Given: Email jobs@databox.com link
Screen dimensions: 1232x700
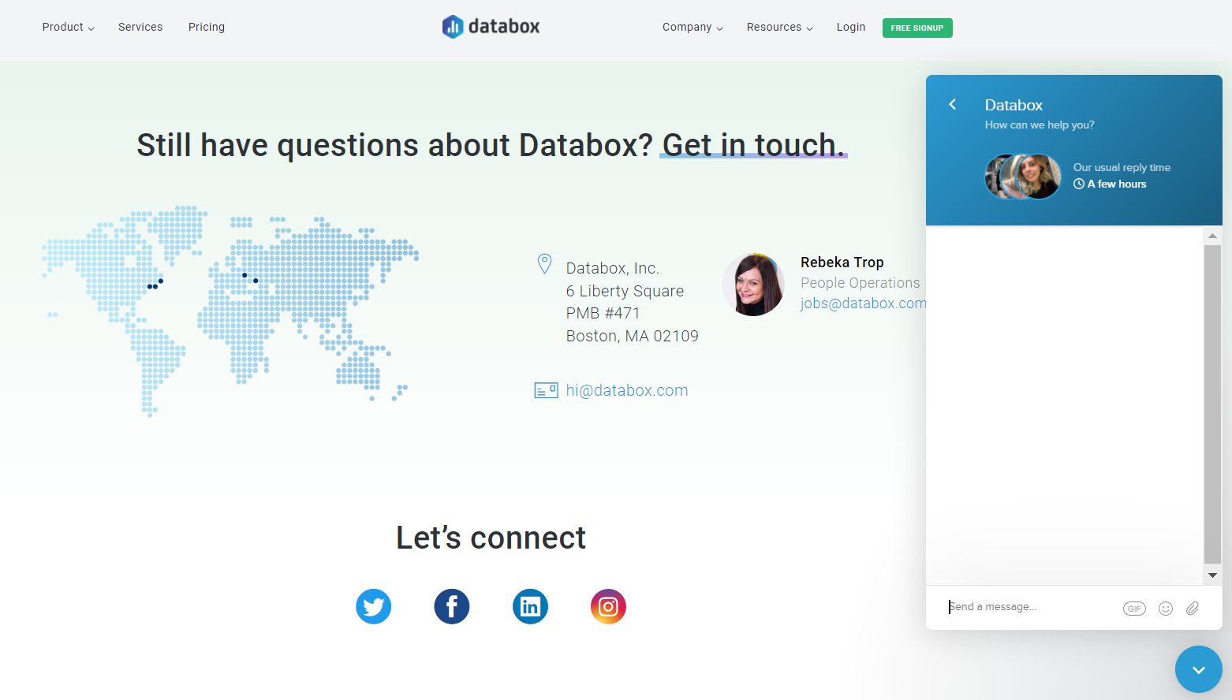Looking at the screenshot, I should point(864,303).
